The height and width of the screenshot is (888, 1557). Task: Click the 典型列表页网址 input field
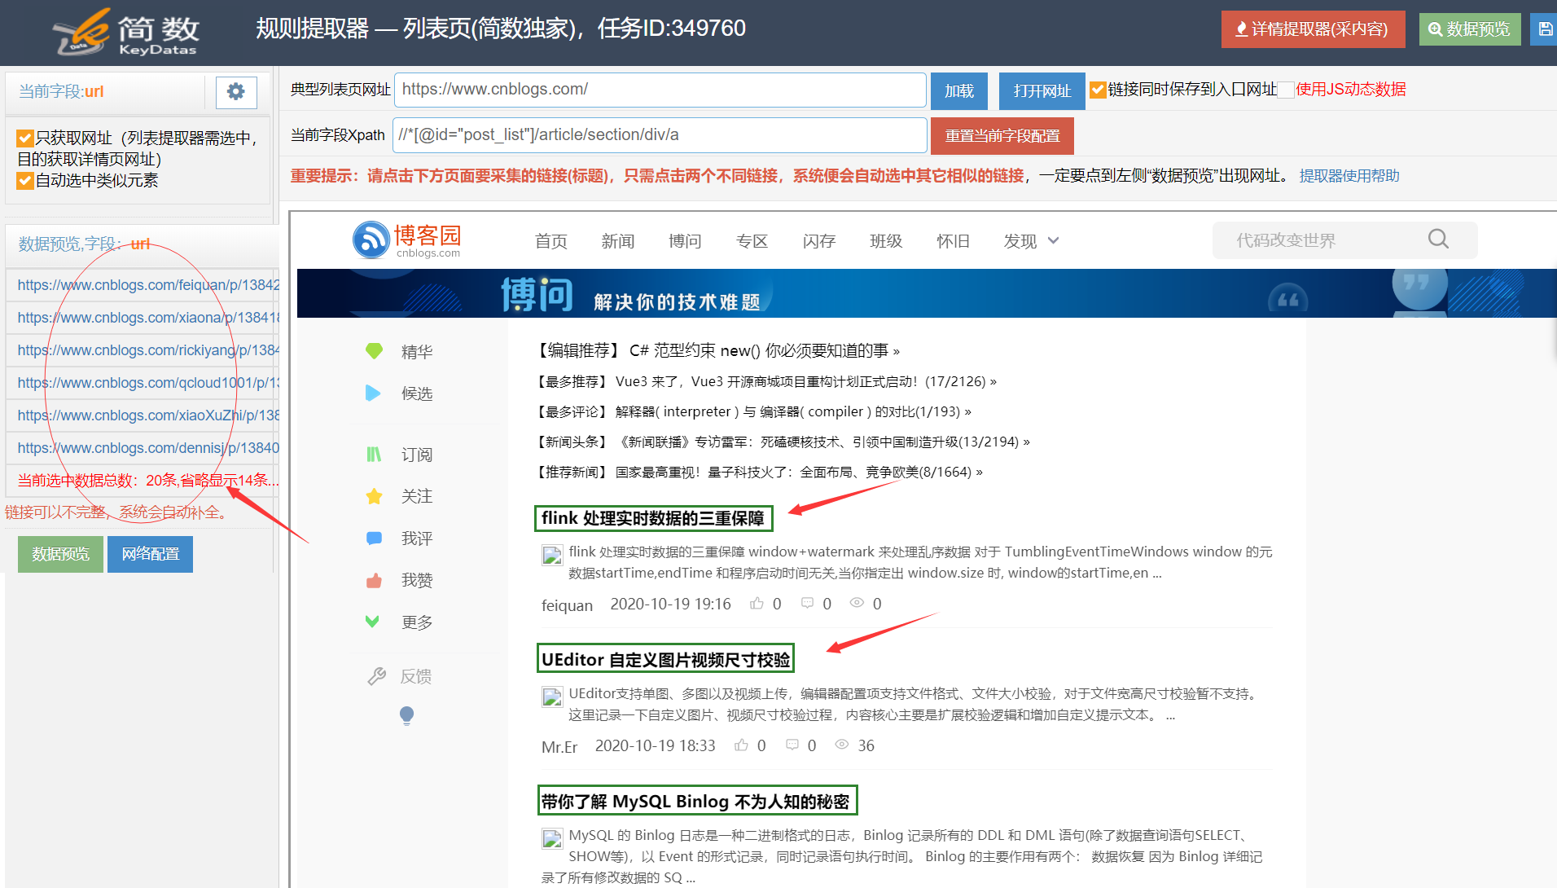coord(660,90)
